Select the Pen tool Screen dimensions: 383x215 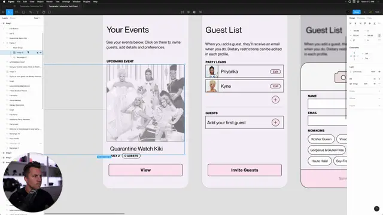click(x=31, y=12)
